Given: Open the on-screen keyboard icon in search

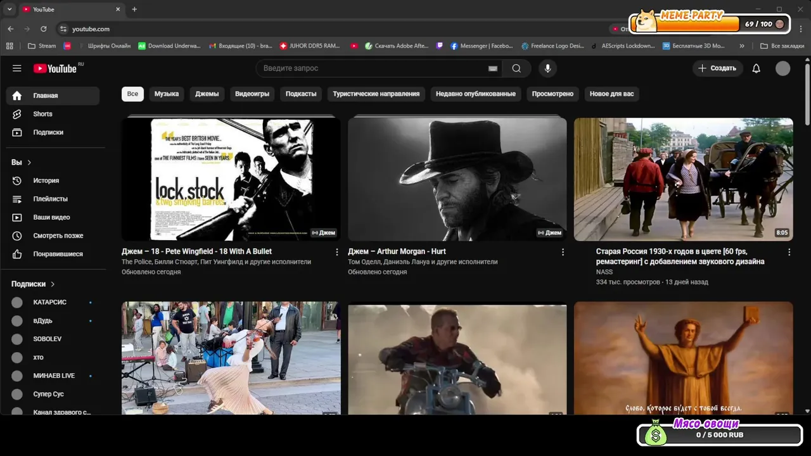Looking at the screenshot, I should [x=492, y=68].
